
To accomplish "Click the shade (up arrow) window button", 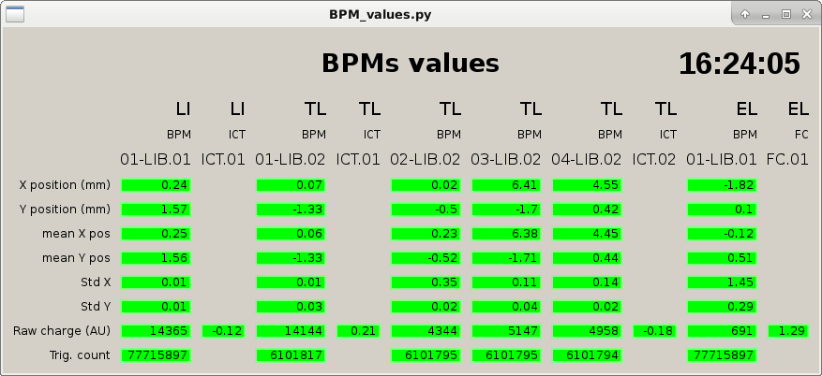I will coord(745,14).
